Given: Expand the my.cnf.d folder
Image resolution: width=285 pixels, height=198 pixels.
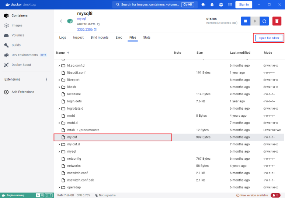Looking at the screenshot, I should point(59,145).
